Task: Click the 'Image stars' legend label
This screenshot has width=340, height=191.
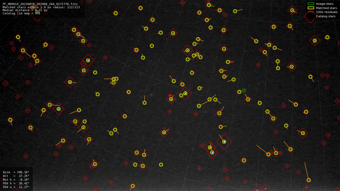Action: tap(325, 4)
